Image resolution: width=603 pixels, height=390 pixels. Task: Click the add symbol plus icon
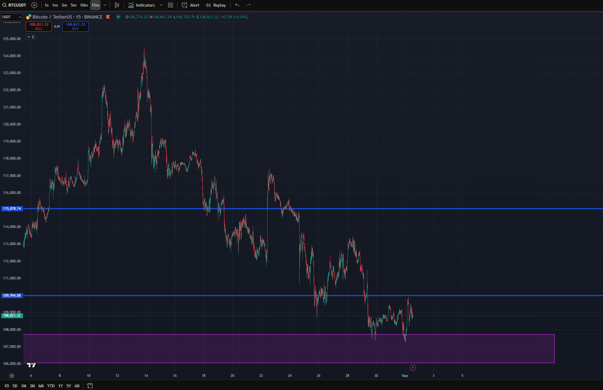point(34,5)
